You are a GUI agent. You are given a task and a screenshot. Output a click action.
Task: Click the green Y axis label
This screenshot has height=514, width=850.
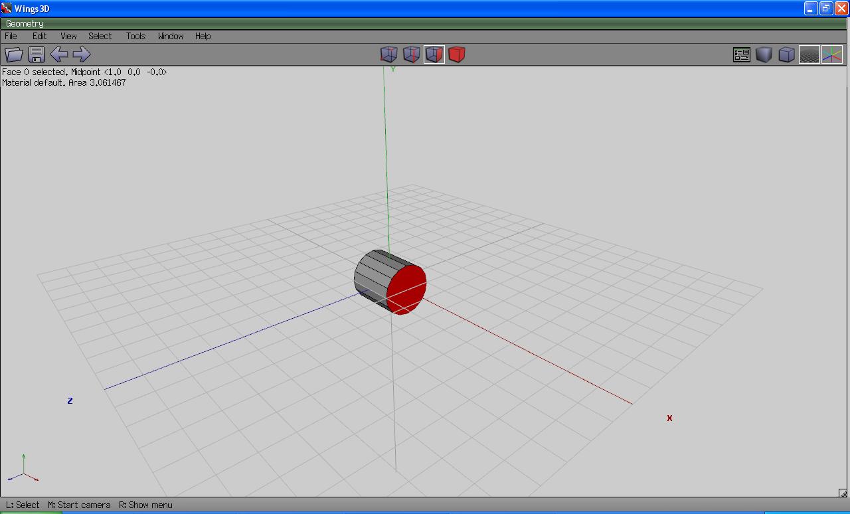pos(393,68)
